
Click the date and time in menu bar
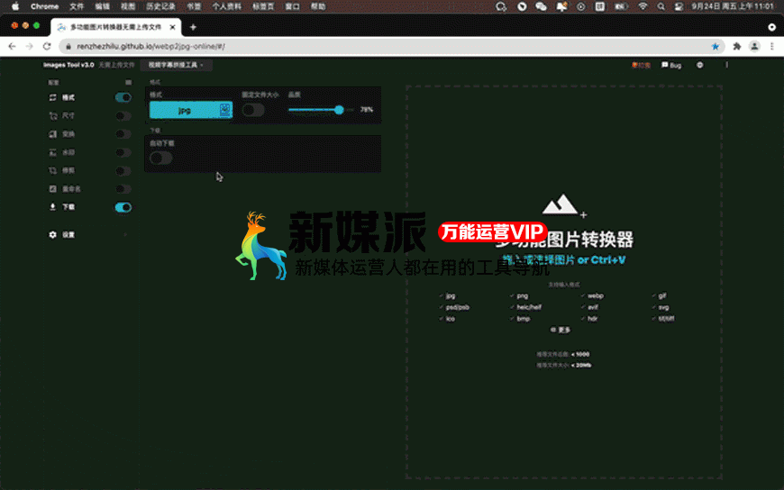tap(733, 6)
